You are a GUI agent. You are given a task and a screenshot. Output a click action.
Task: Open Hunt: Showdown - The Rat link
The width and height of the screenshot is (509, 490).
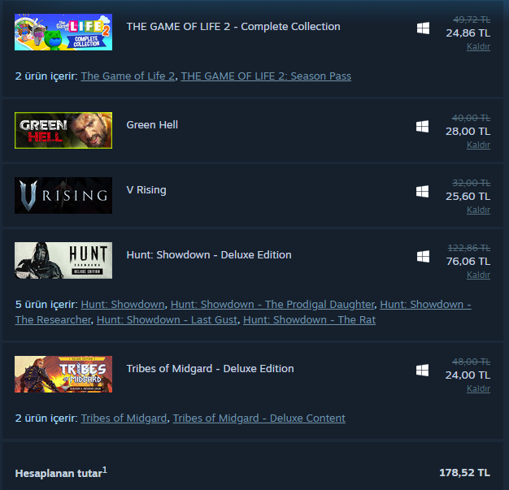tap(309, 320)
